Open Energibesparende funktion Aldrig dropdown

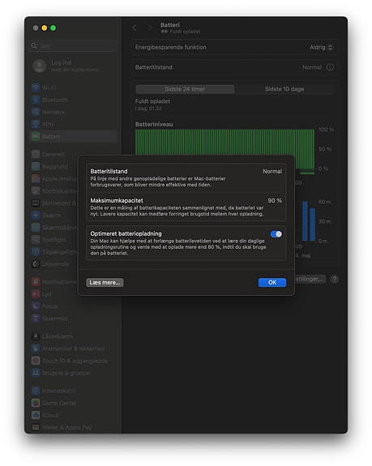click(321, 47)
